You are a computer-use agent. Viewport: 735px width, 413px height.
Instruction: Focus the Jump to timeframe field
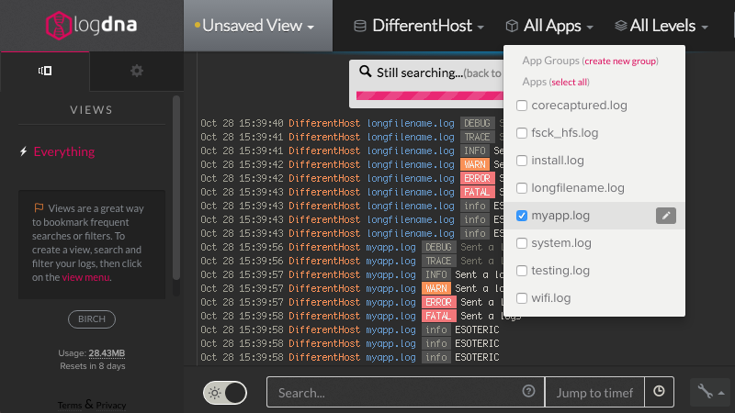pyautogui.click(x=594, y=392)
